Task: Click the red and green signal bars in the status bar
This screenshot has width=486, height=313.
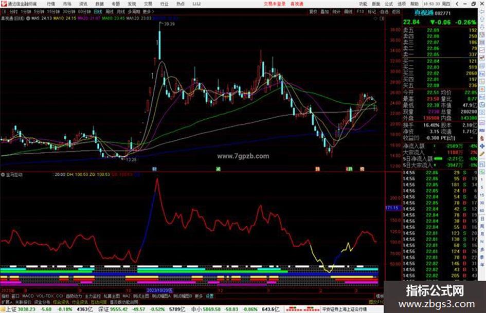Action: (x=302, y=309)
